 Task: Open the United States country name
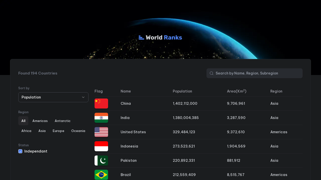[x=133, y=132]
